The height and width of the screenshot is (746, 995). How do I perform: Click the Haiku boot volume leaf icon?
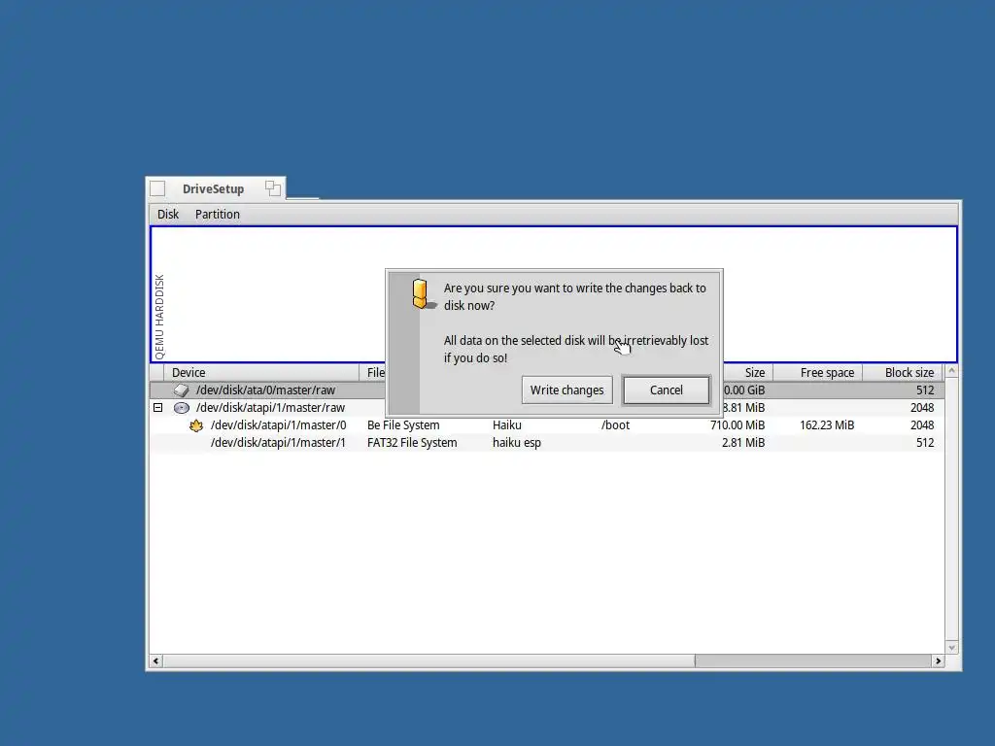tap(196, 425)
